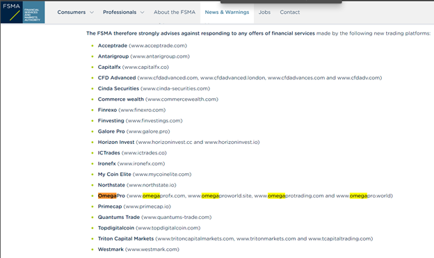Click the www.cinda-securities.com address
Viewport: 434px width, 258px height.
175,88
